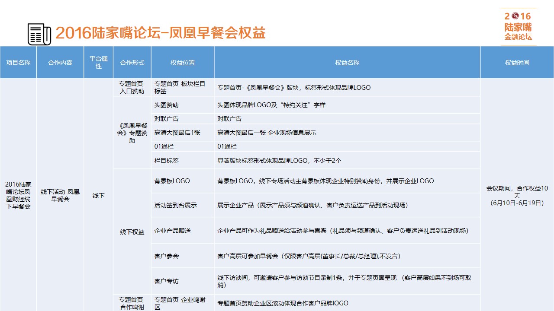Viewport: 554px width, 311px height.
Task: Select the 权益位置 column header
Action: click(x=183, y=63)
